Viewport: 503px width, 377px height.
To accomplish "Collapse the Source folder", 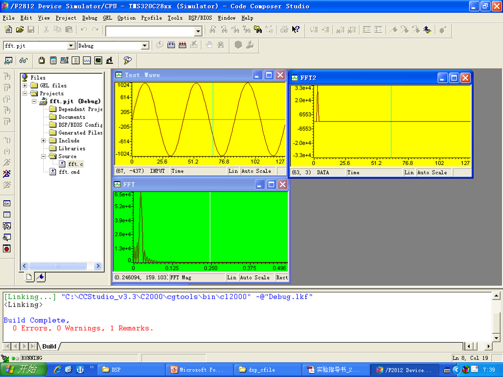I will click(x=43, y=156).
